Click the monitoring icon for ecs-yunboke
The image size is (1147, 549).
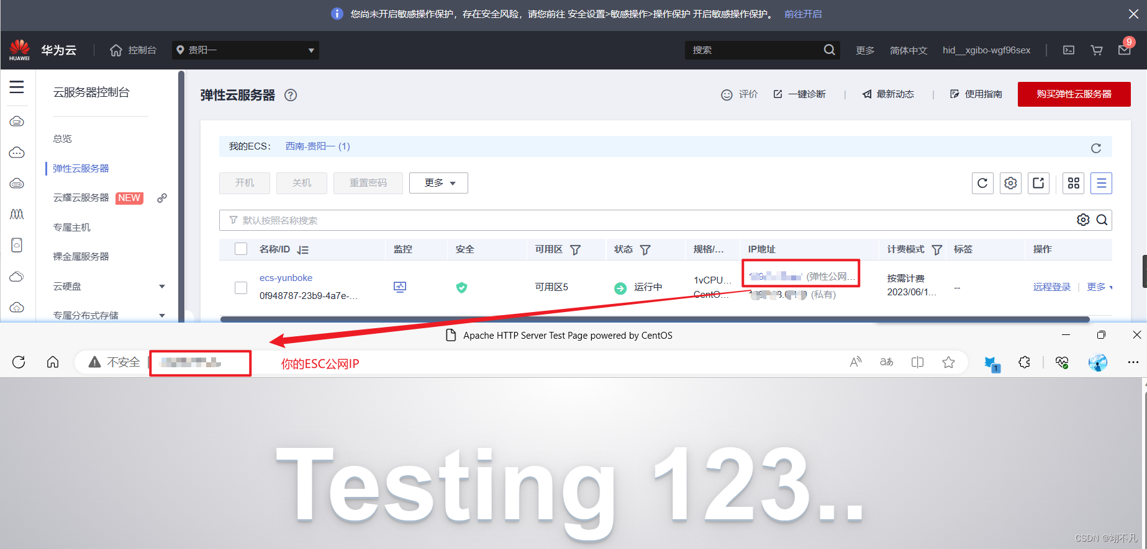click(400, 287)
